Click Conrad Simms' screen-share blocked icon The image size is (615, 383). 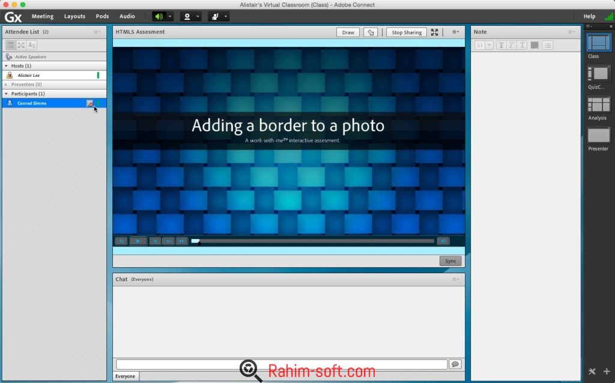click(x=90, y=103)
